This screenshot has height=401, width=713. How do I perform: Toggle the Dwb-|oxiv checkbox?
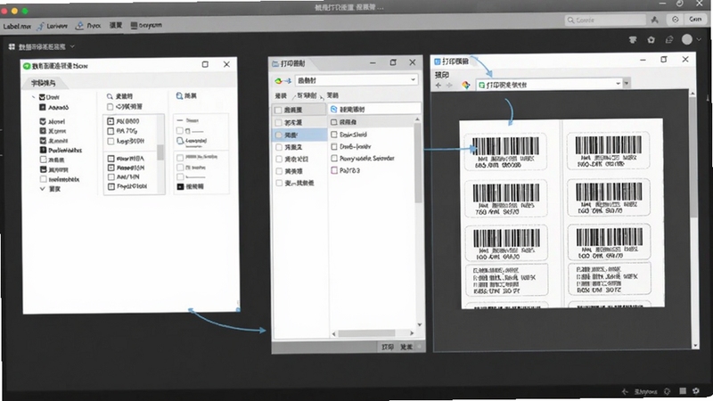pos(334,146)
